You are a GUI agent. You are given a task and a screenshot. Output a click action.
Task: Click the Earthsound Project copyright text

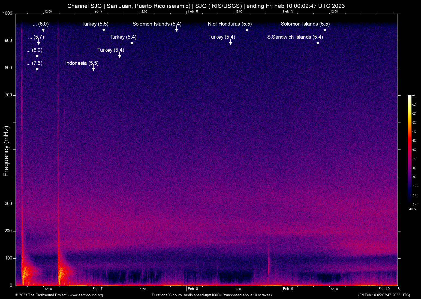click(x=41, y=295)
